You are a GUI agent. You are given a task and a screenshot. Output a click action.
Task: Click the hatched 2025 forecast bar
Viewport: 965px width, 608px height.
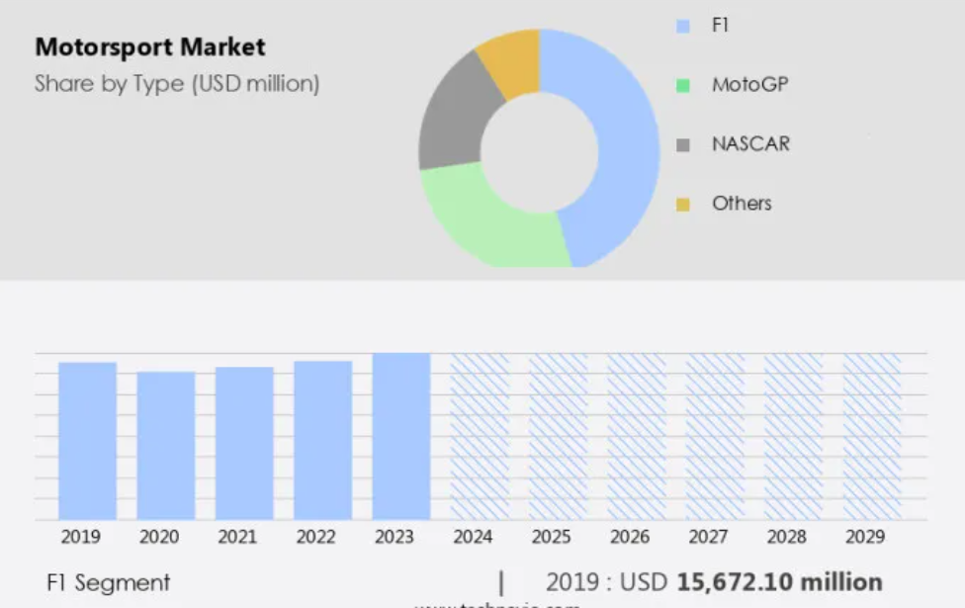coord(559,436)
